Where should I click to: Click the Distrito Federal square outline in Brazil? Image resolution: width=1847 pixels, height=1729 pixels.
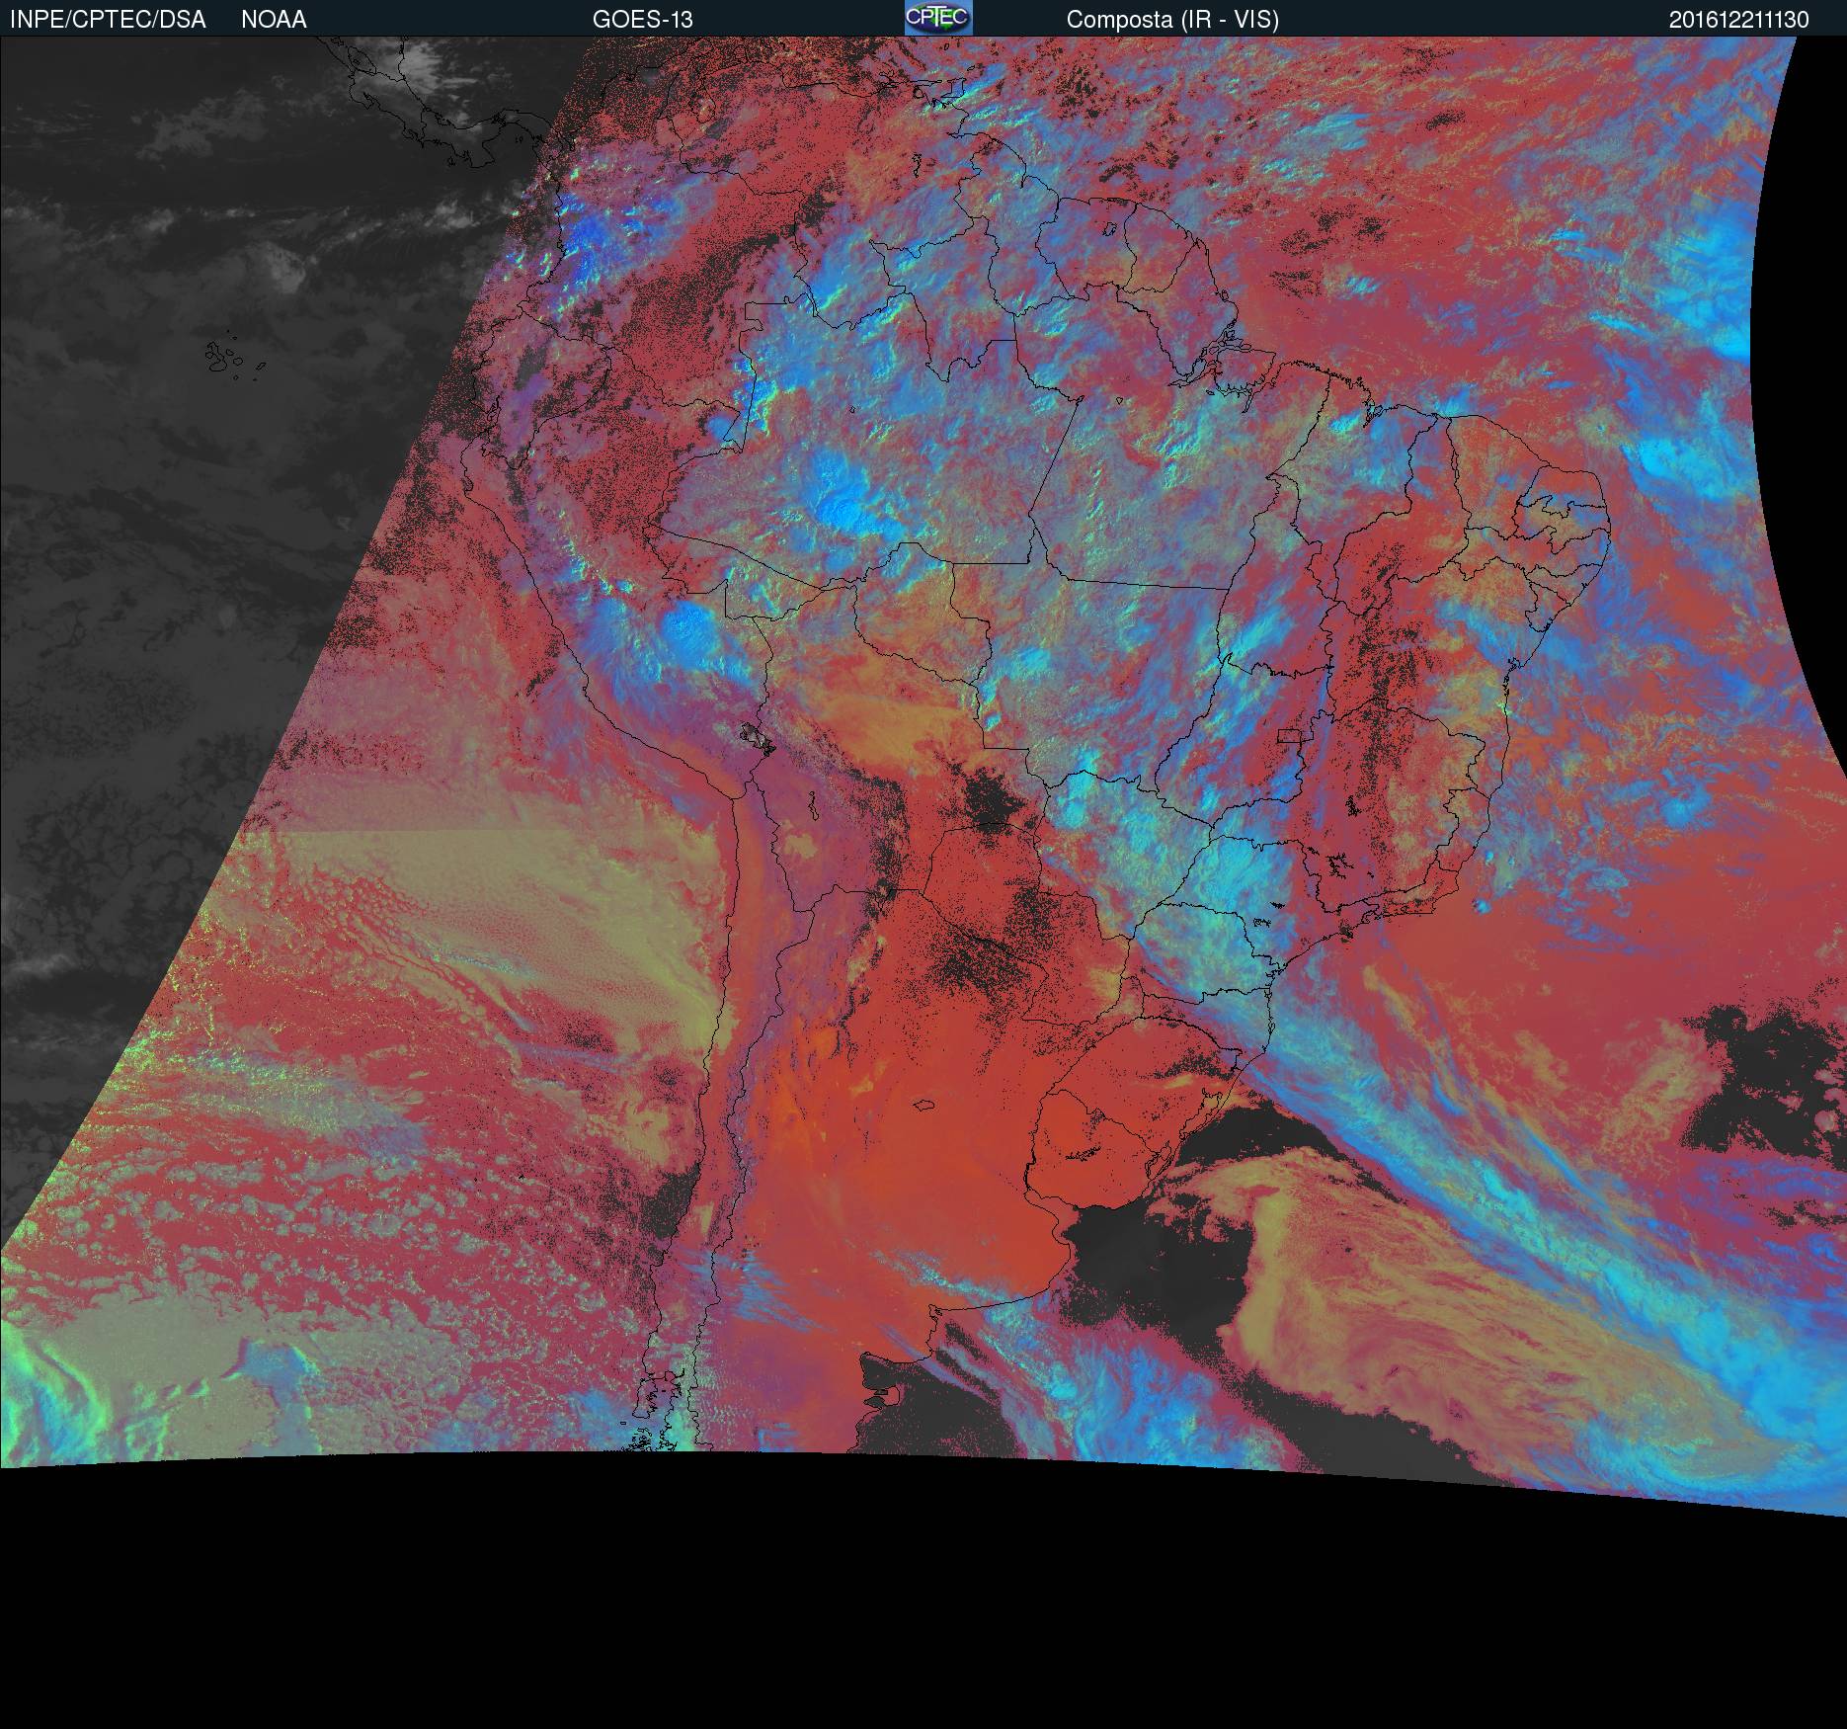[1289, 736]
